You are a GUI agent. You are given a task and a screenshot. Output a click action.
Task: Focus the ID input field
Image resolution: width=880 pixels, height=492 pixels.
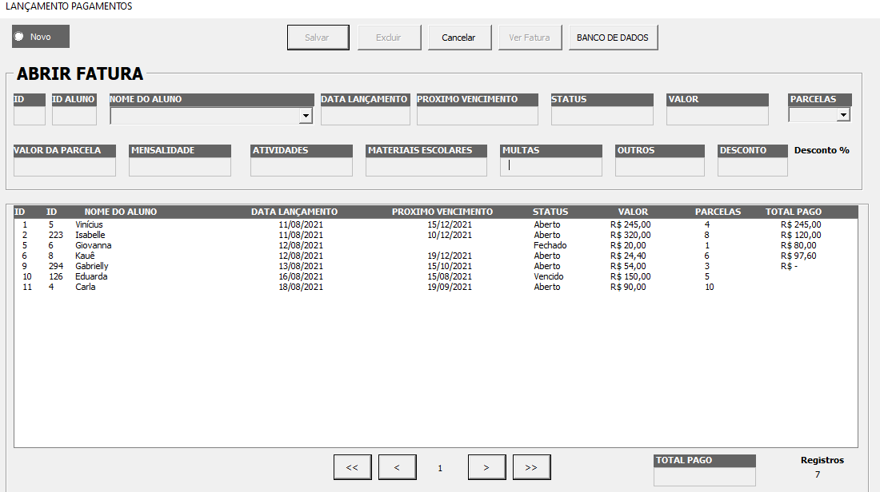point(29,116)
